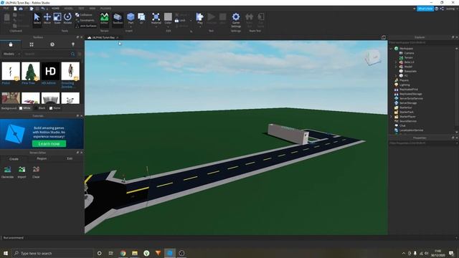Image resolution: width=459 pixels, height=258 pixels.
Task: Click the Windows Start button
Action: coord(6,253)
